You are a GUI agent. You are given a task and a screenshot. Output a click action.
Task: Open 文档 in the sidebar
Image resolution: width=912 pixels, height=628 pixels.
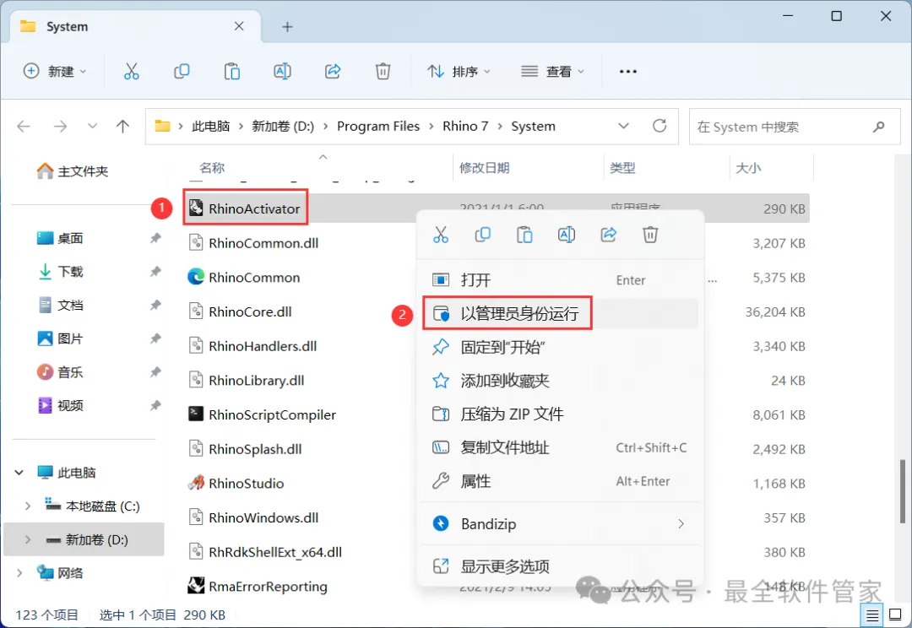pos(60,306)
